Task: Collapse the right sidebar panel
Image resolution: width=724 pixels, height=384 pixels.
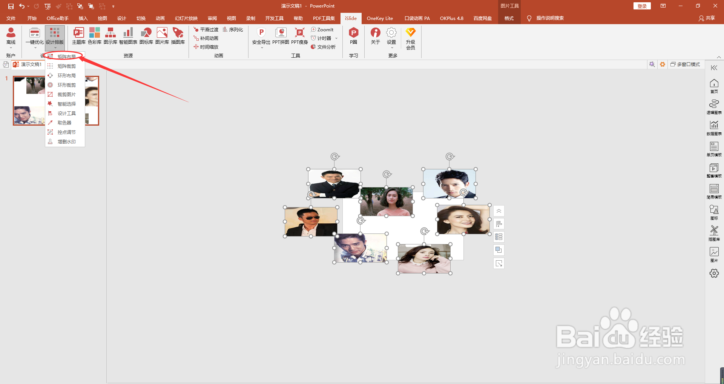Action: [714, 68]
